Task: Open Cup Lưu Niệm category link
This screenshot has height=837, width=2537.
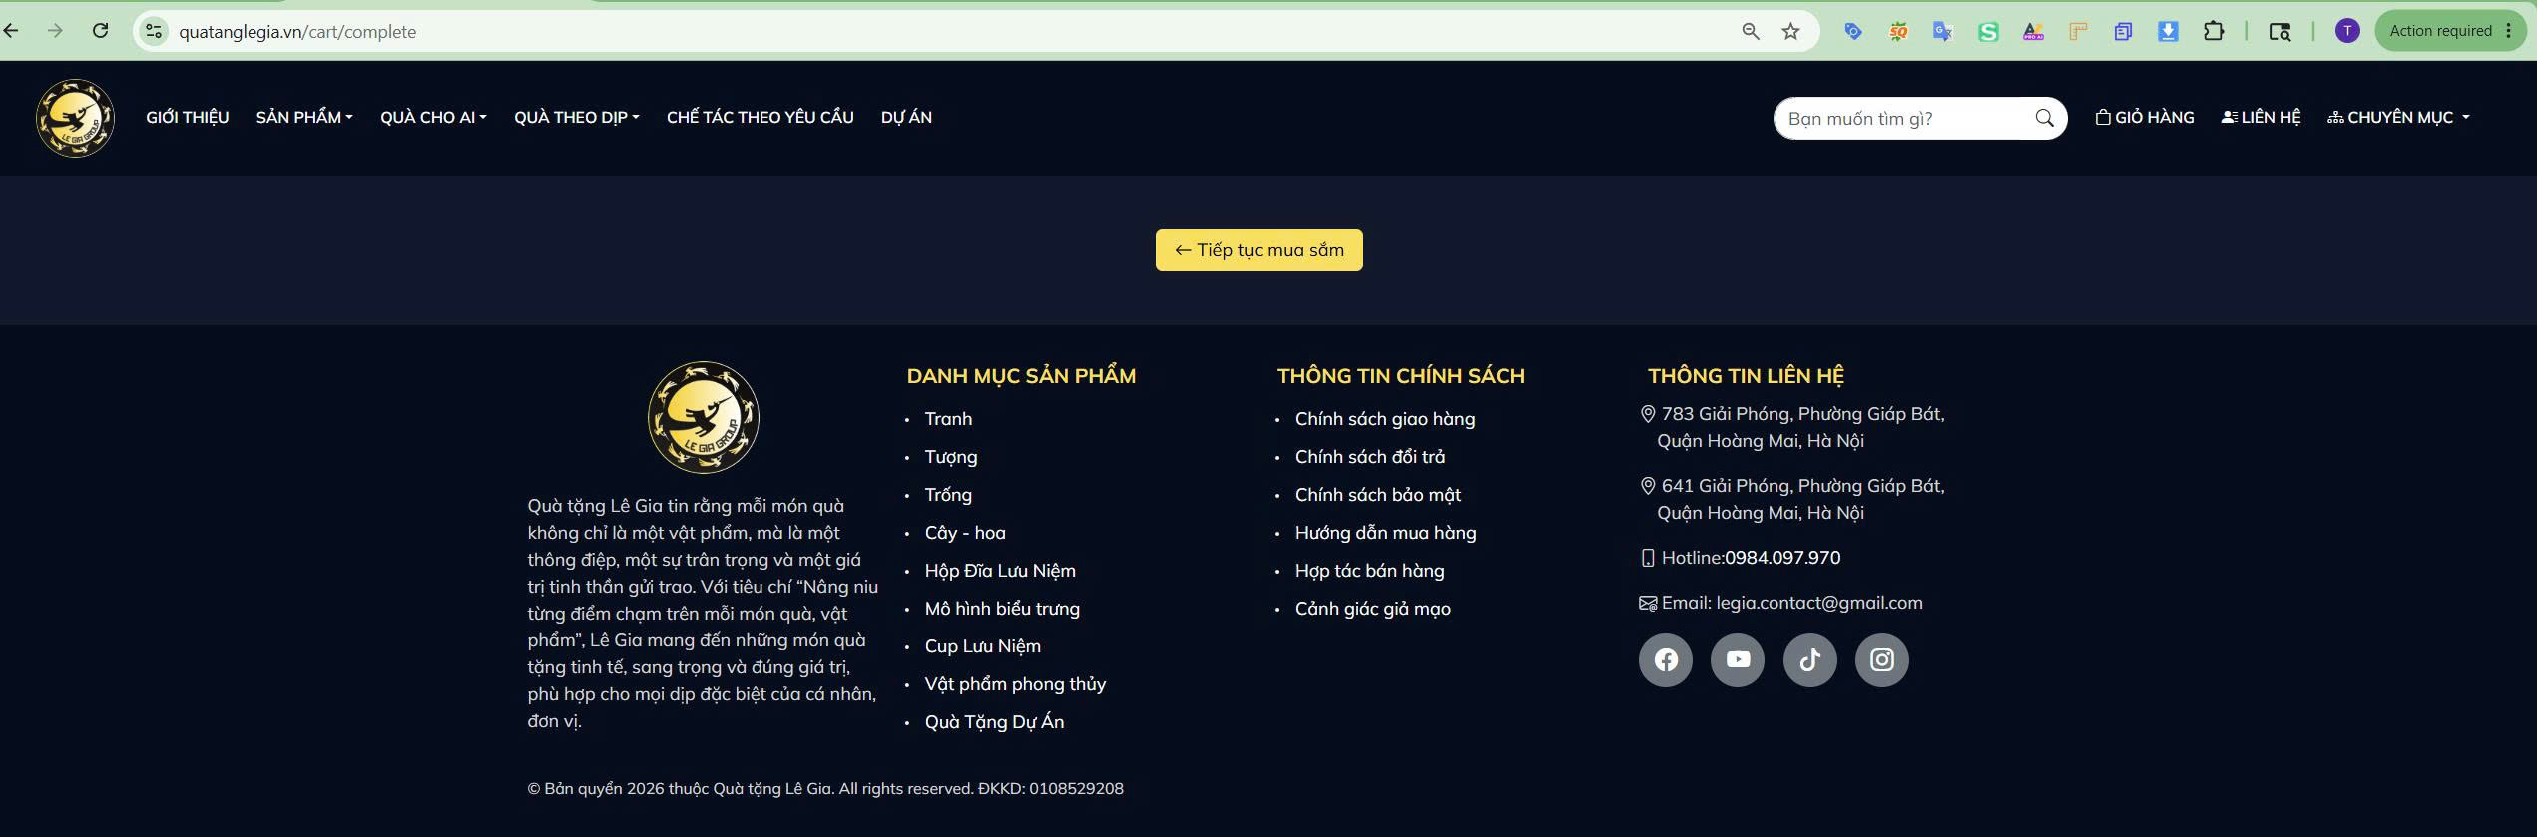Action: [x=983, y=646]
